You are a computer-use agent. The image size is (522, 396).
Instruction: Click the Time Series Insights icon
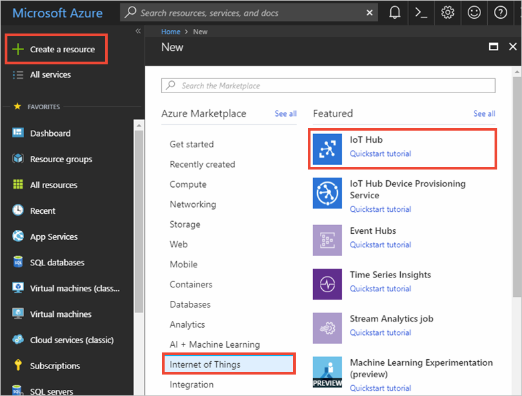(x=327, y=284)
